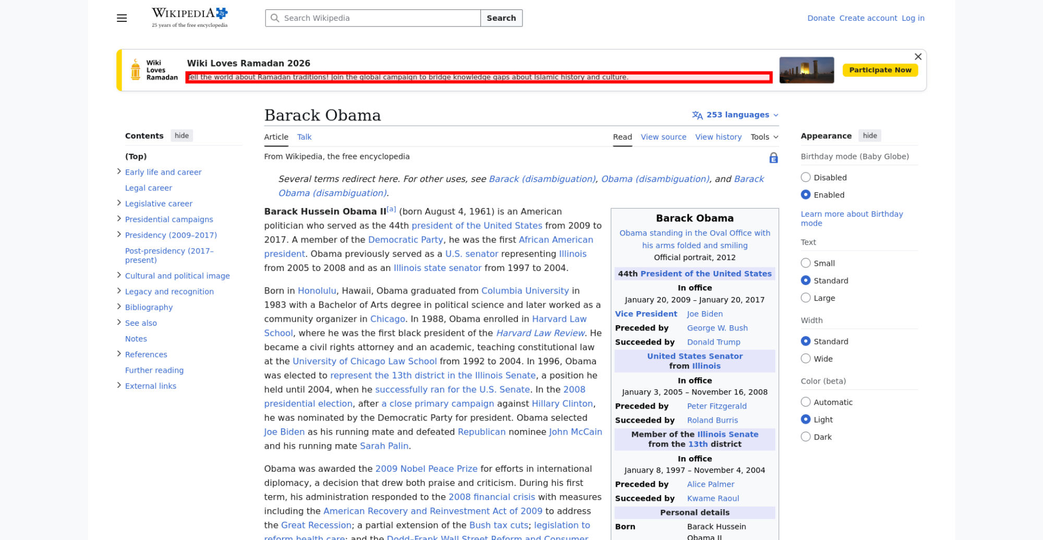
Task: Open the Tools dropdown menu
Action: click(764, 137)
